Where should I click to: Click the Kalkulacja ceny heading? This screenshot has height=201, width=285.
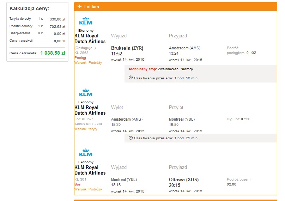coord(29,8)
